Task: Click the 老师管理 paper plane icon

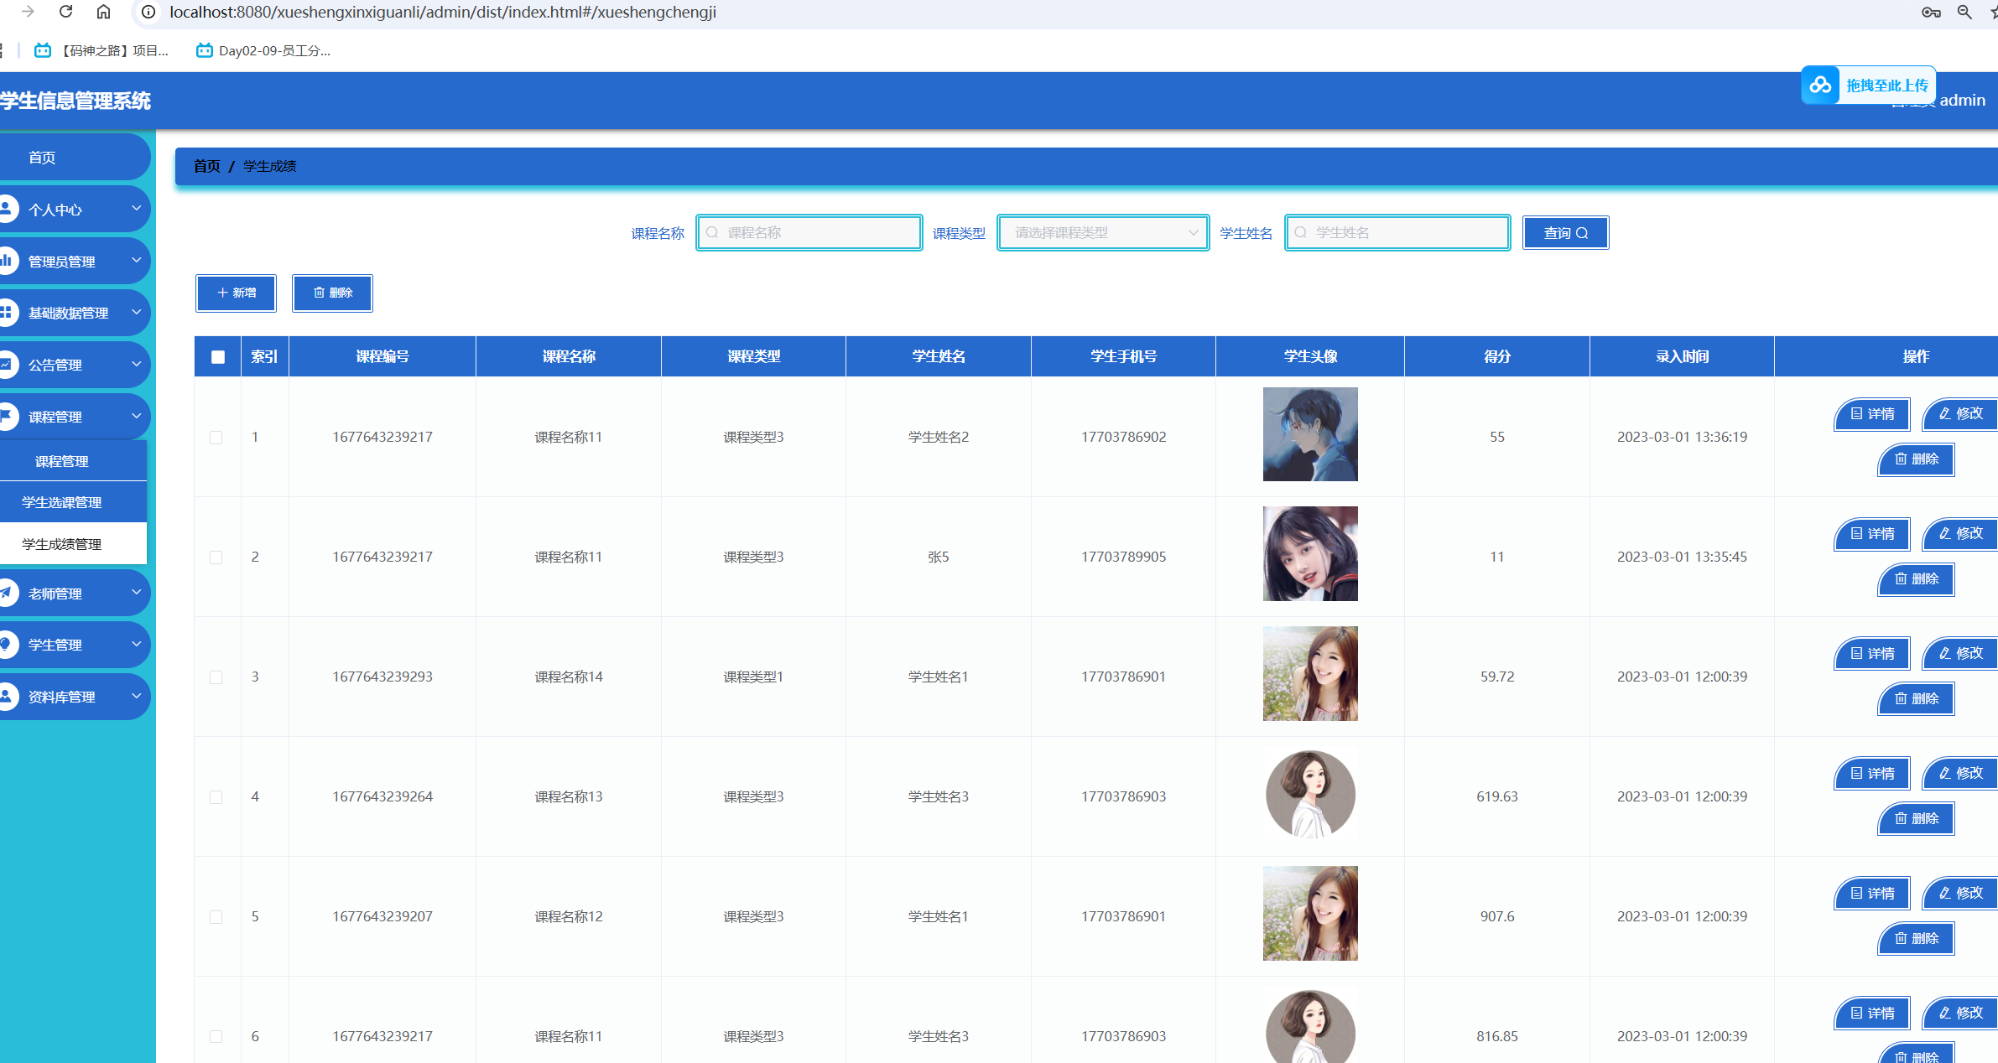Action: coord(7,593)
